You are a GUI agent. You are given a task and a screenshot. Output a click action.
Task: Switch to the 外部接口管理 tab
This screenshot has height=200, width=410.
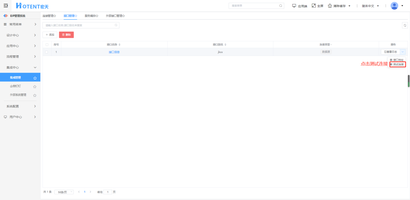(x=115, y=16)
